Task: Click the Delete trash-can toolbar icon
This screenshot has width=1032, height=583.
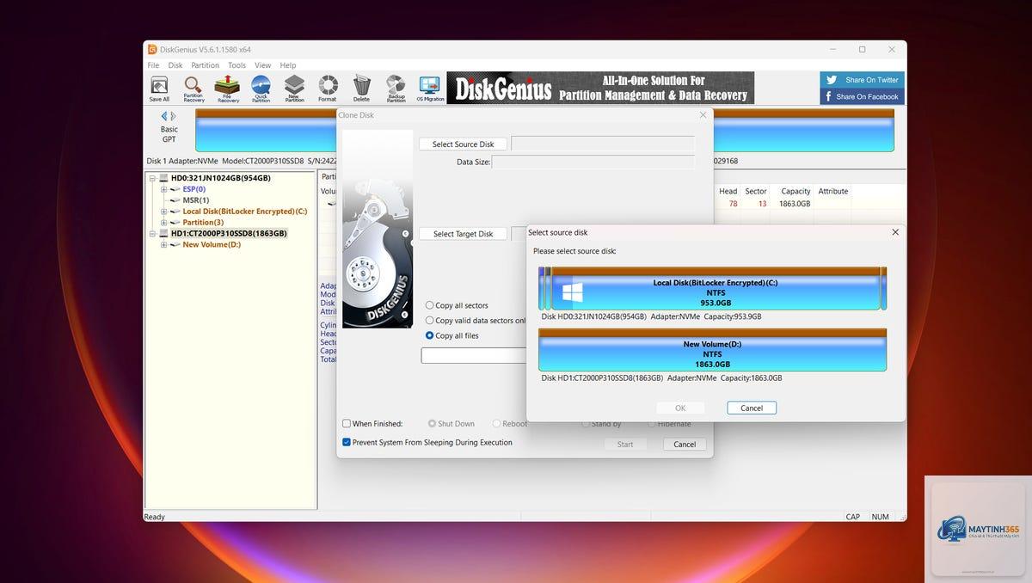Action: 361,89
